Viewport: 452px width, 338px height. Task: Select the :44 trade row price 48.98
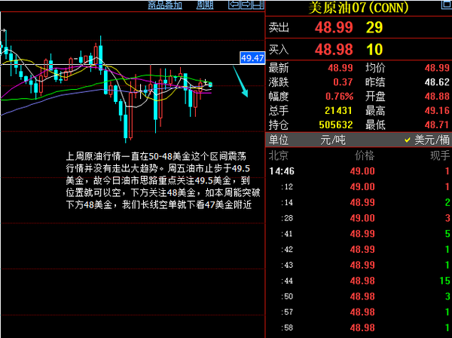pos(362,281)
